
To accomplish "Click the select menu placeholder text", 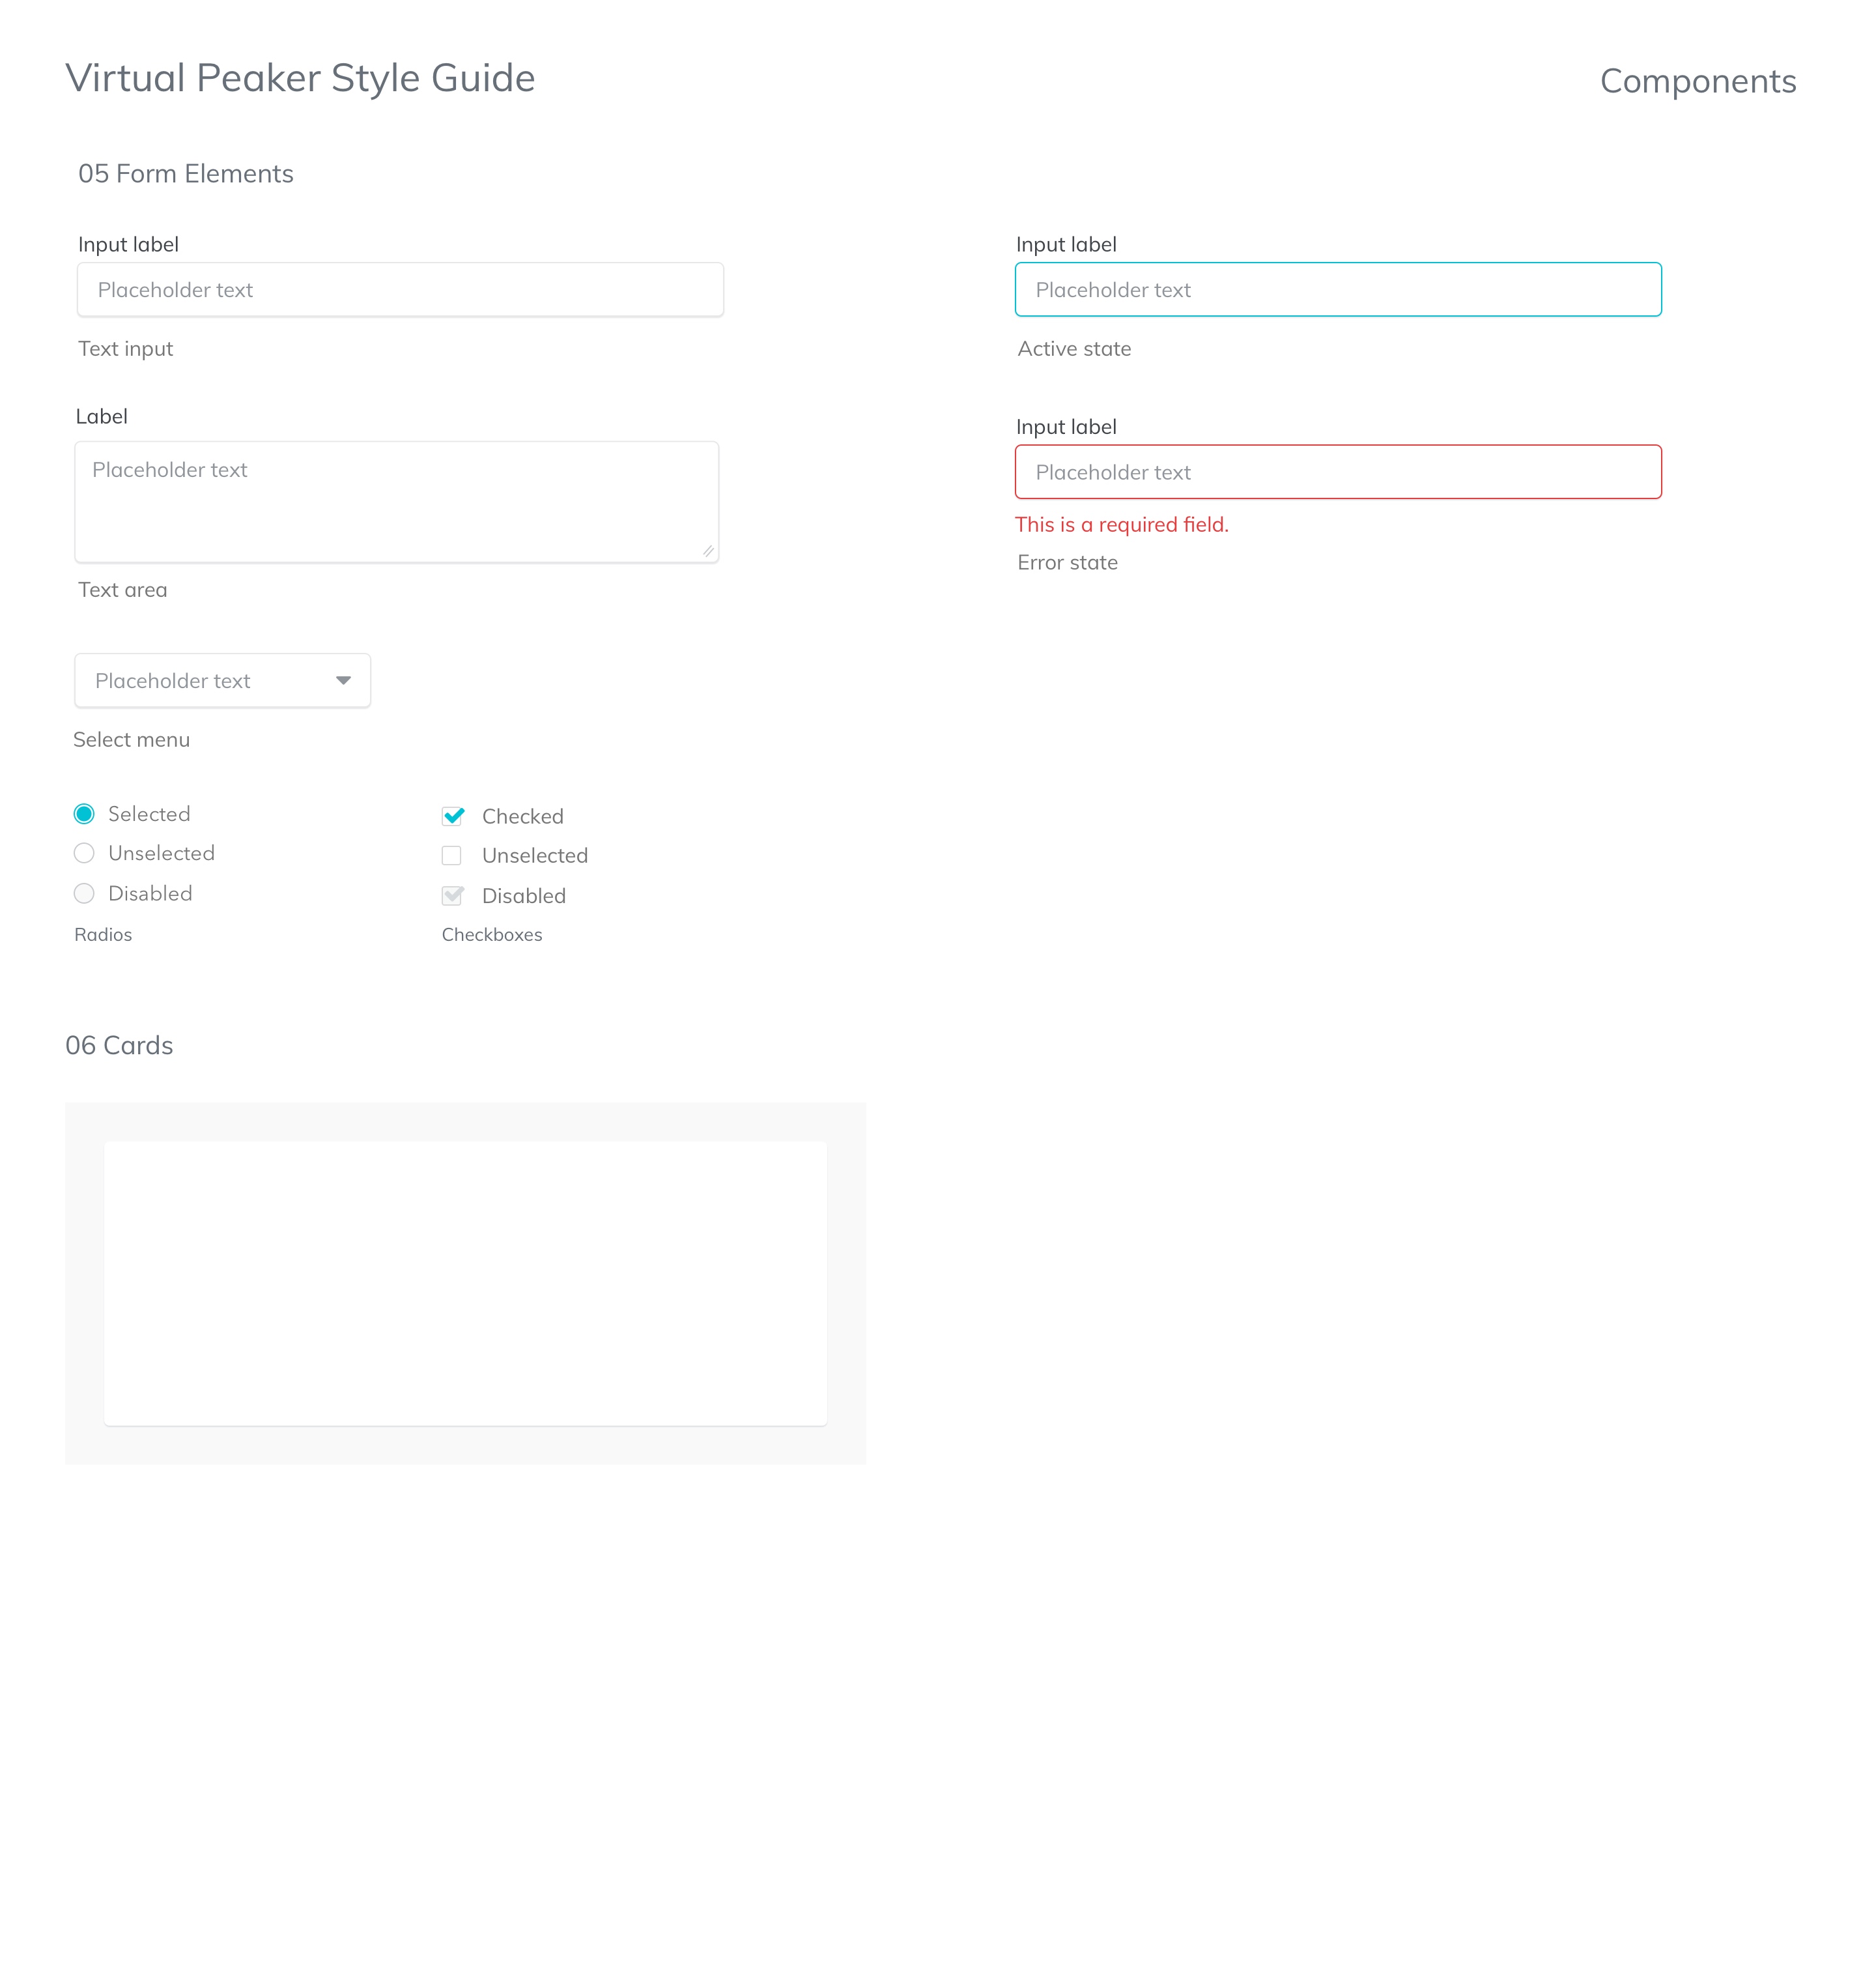I will pos(171,679).
